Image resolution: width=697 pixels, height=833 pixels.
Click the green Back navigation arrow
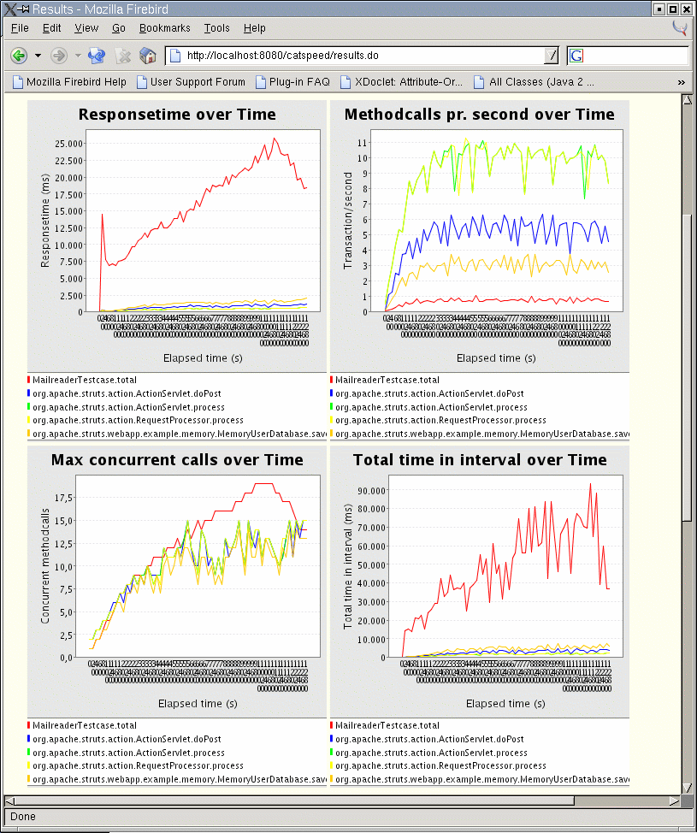(18, 56)
